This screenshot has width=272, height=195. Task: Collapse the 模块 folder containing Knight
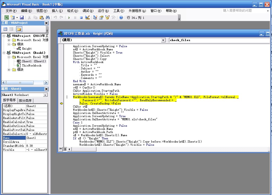(x=9, y=44)
